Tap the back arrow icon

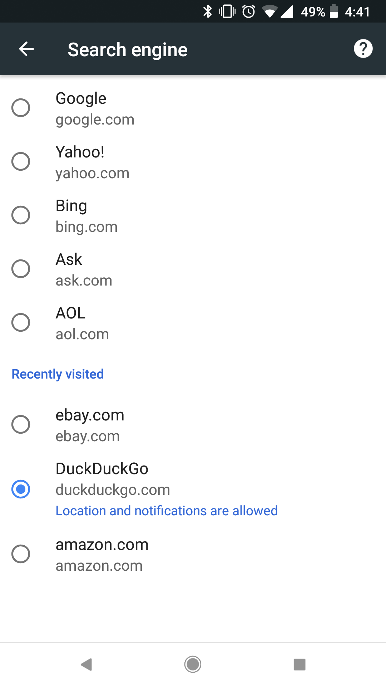[26, 49]
